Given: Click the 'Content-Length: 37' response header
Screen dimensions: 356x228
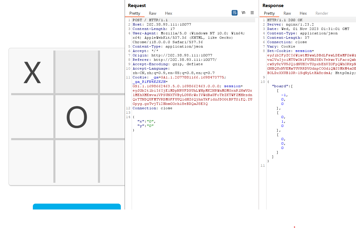Looking at the screenshot, I should [288, 38].
